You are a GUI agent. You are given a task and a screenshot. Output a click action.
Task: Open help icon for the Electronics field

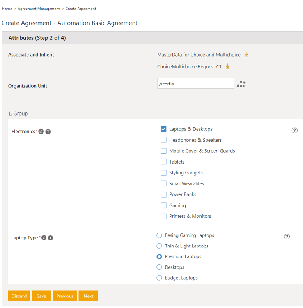294,130
